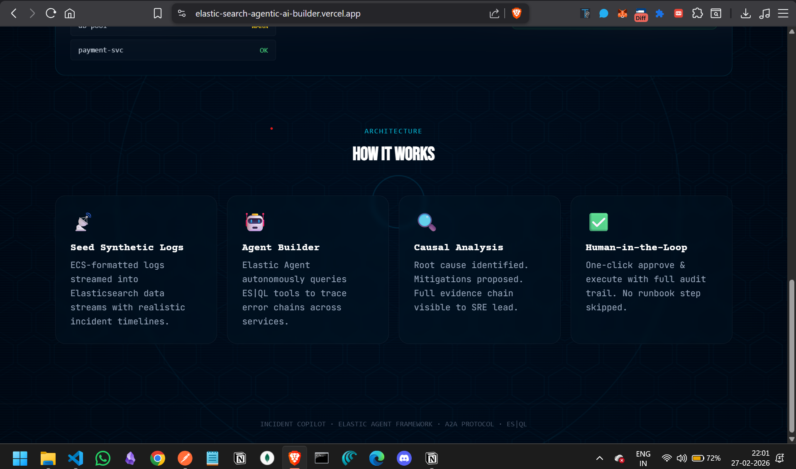796x469 pixels.
Task: Open the Notion icon beside Discord
Action: coord(432,458)
